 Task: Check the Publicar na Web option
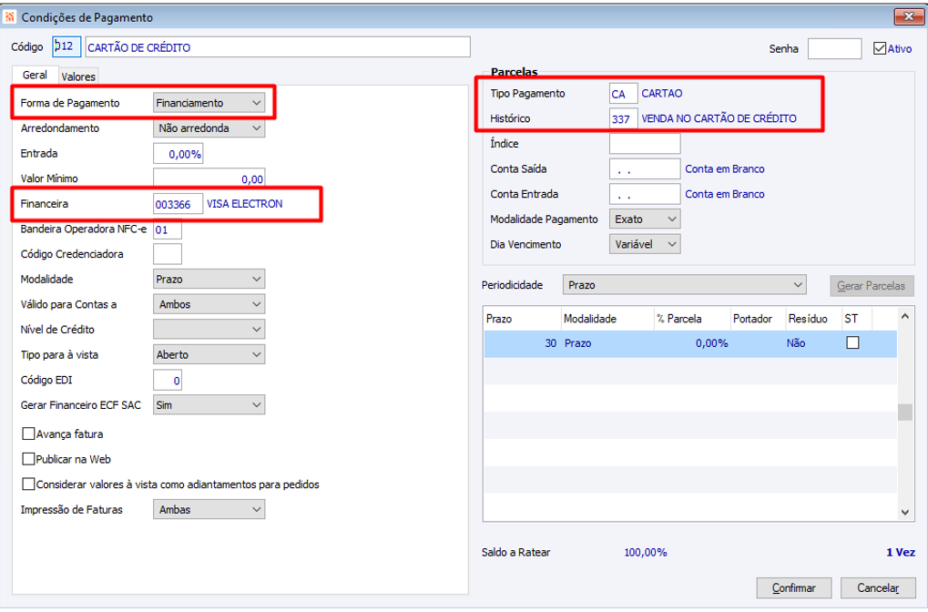click(28, 459)
